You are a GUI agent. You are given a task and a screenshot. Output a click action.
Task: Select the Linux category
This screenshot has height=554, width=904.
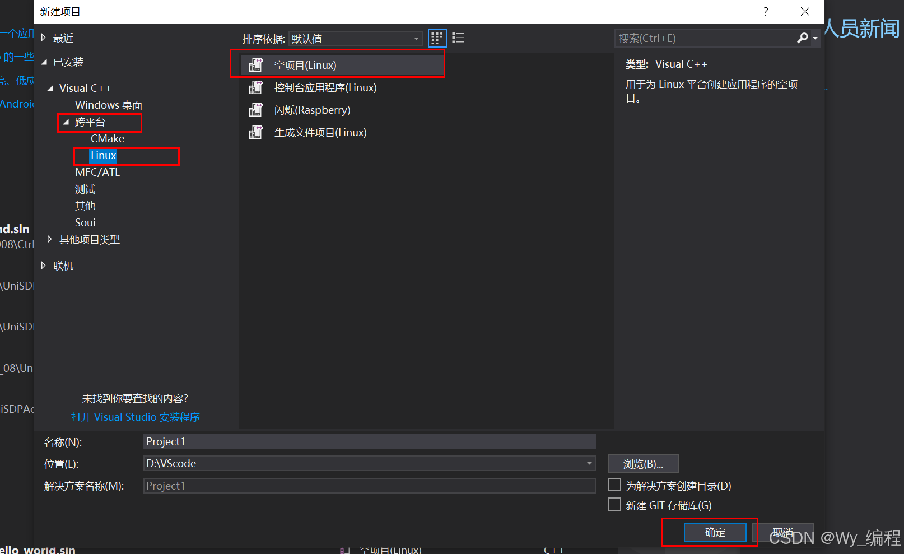(104, 155)
